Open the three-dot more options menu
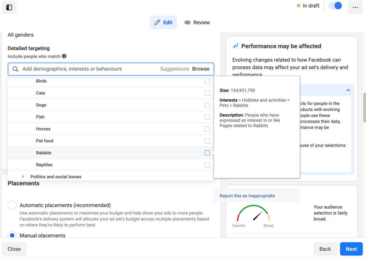The width and height of the screenshot is (366, 259). [355, 8]
